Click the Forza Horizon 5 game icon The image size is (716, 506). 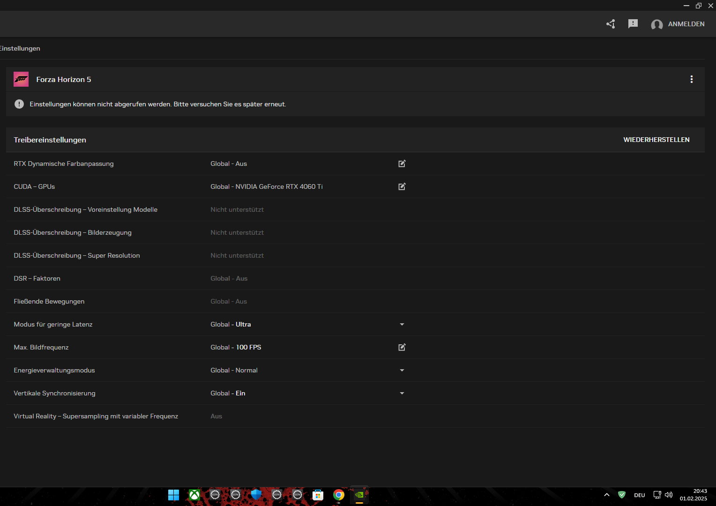[x=21, y=79]
